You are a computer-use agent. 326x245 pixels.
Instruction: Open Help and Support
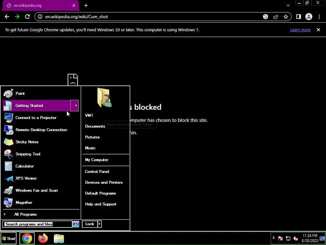tap(106, 204)
